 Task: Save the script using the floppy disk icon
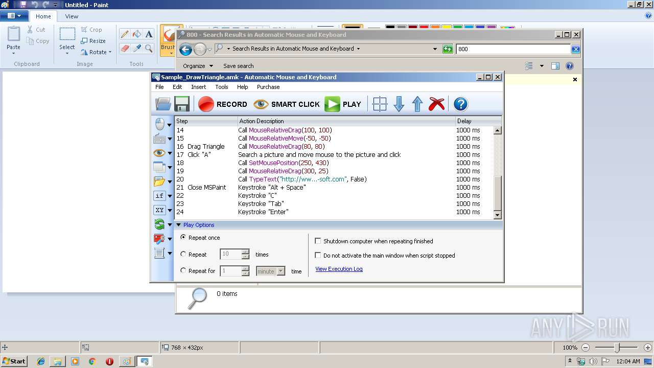coord(182,104)
